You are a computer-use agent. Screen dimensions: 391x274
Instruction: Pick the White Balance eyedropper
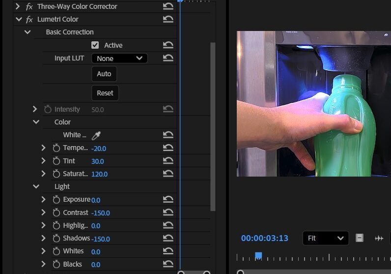tap(96, 135)
